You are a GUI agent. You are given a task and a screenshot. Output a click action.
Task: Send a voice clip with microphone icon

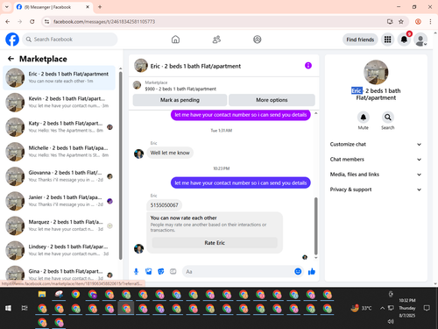pos(136,272)
